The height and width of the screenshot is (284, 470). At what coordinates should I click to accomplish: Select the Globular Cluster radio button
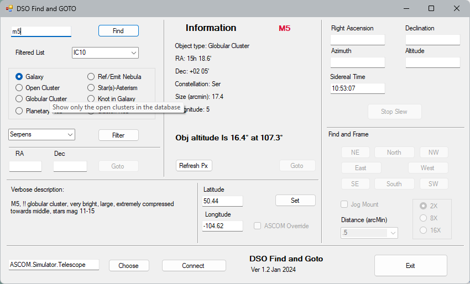point(19,99)
